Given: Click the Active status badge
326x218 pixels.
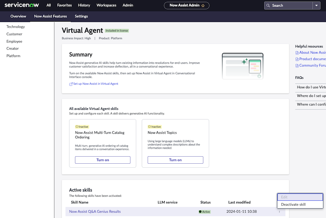Looking at the screenshot, I should [205, 212].
